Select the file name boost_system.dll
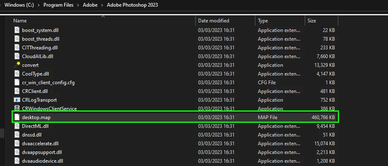388x166 pixels. click(x=40, y=30)
